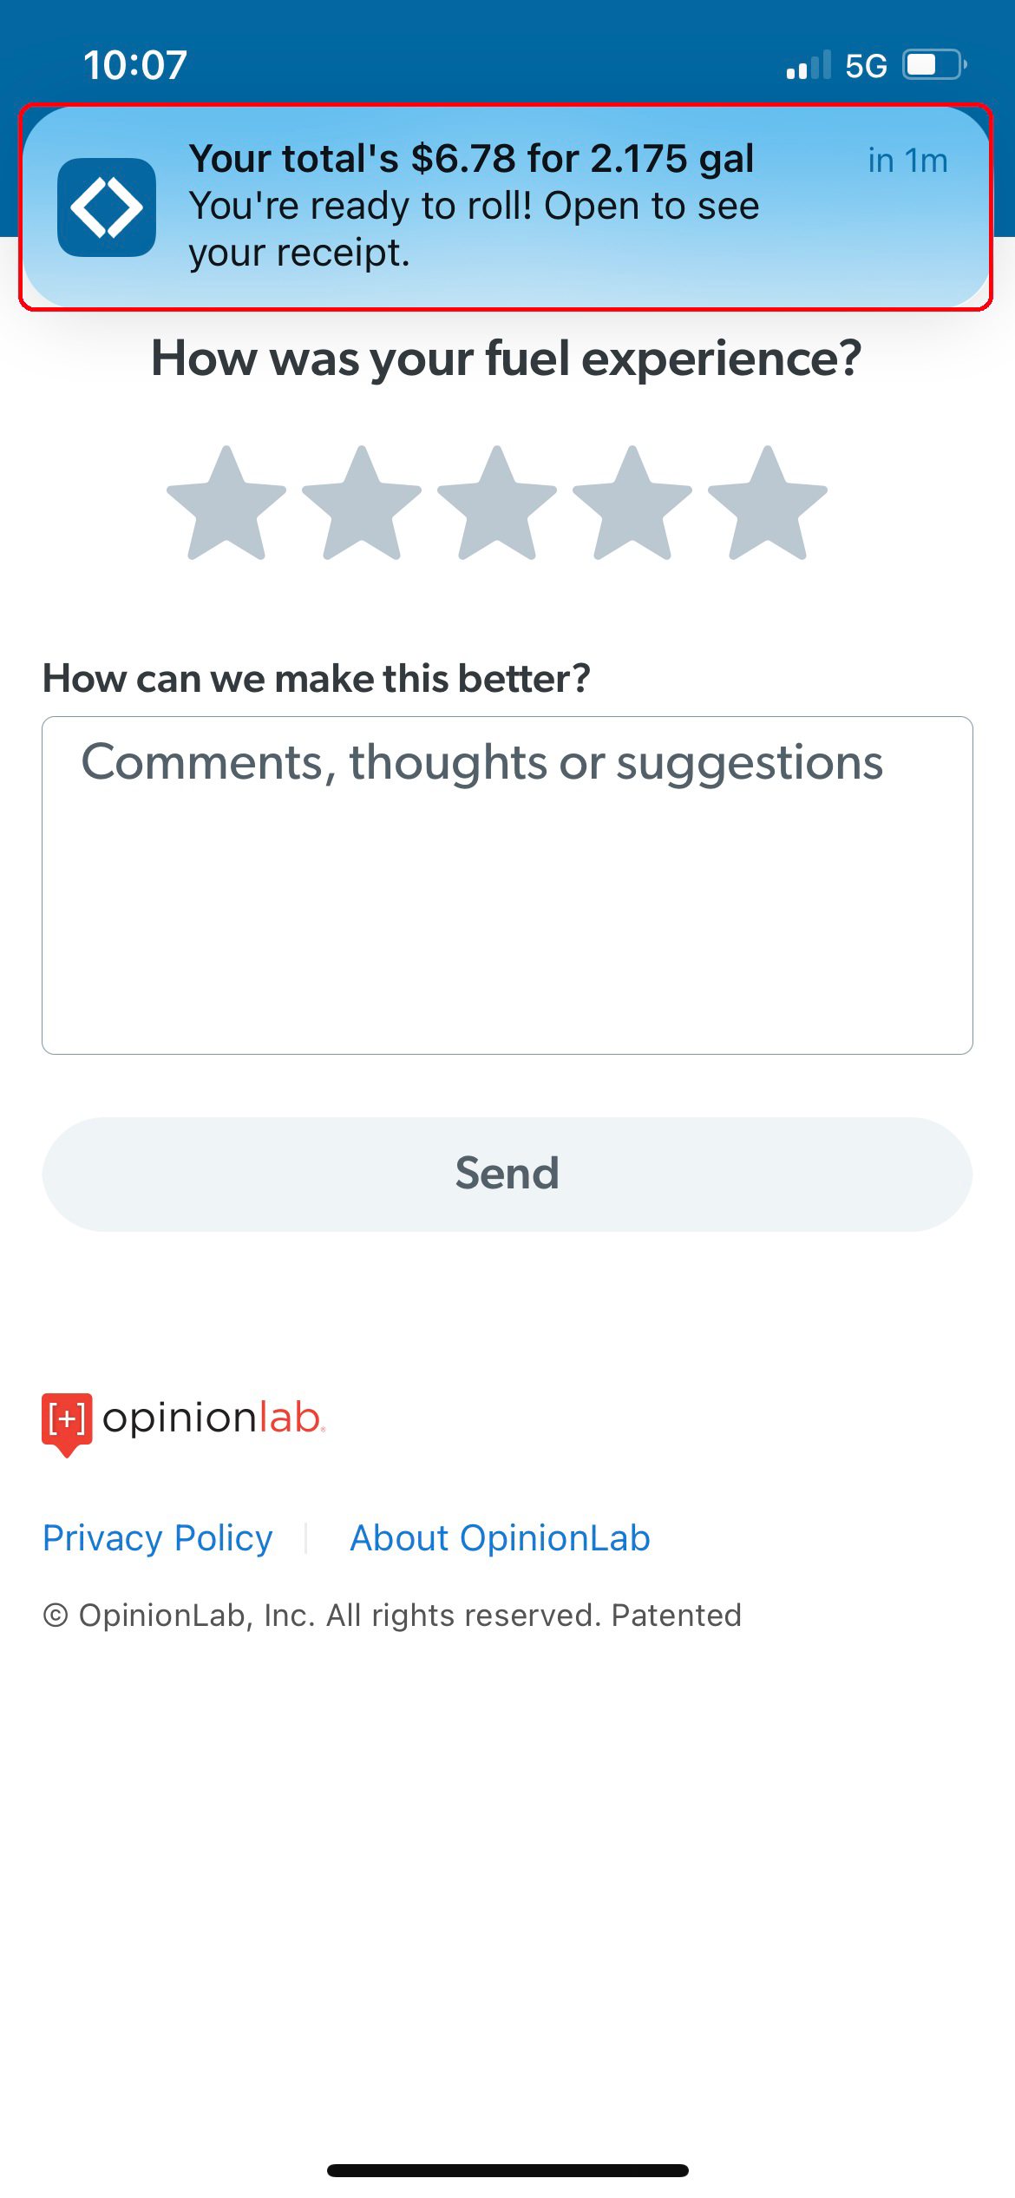1015x2198 pixels.
Task: Tap the blue app icon in the notification
Action: (107, 207)
